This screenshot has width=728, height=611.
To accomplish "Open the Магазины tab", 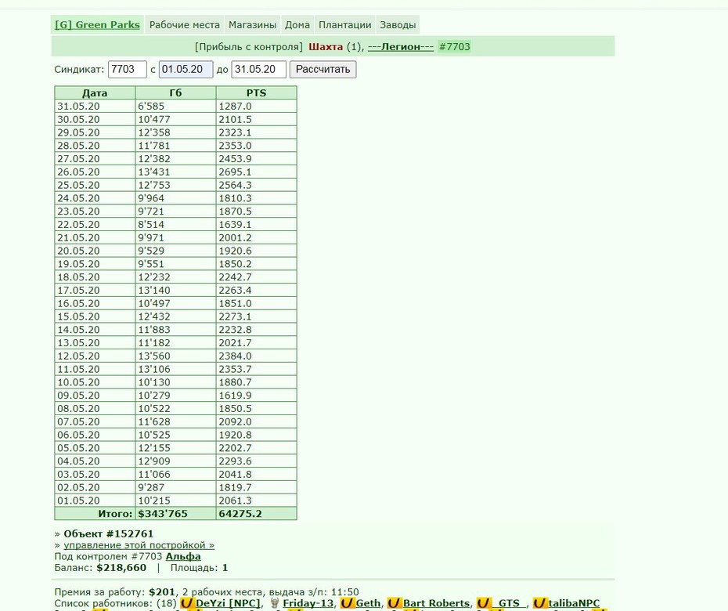I will [252, 24].
